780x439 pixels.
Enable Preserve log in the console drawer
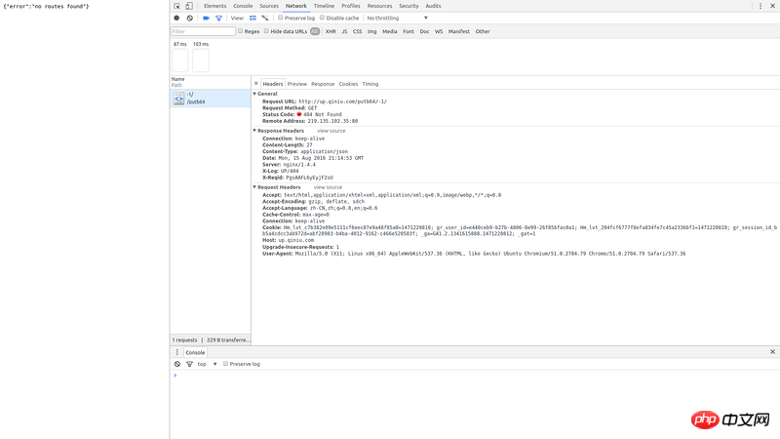[226, 364]
